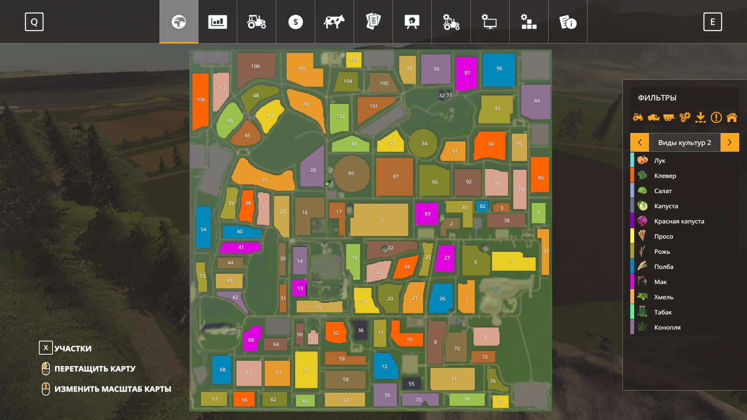Open the finances tab with dollar icon
The image size is (747, 420).
[295, 22]
